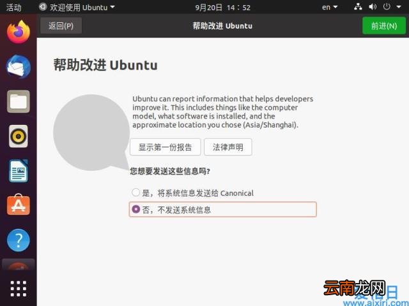Show applications grid in the dock
Screen dimensions: 409x306
click(x=19, y=289)
